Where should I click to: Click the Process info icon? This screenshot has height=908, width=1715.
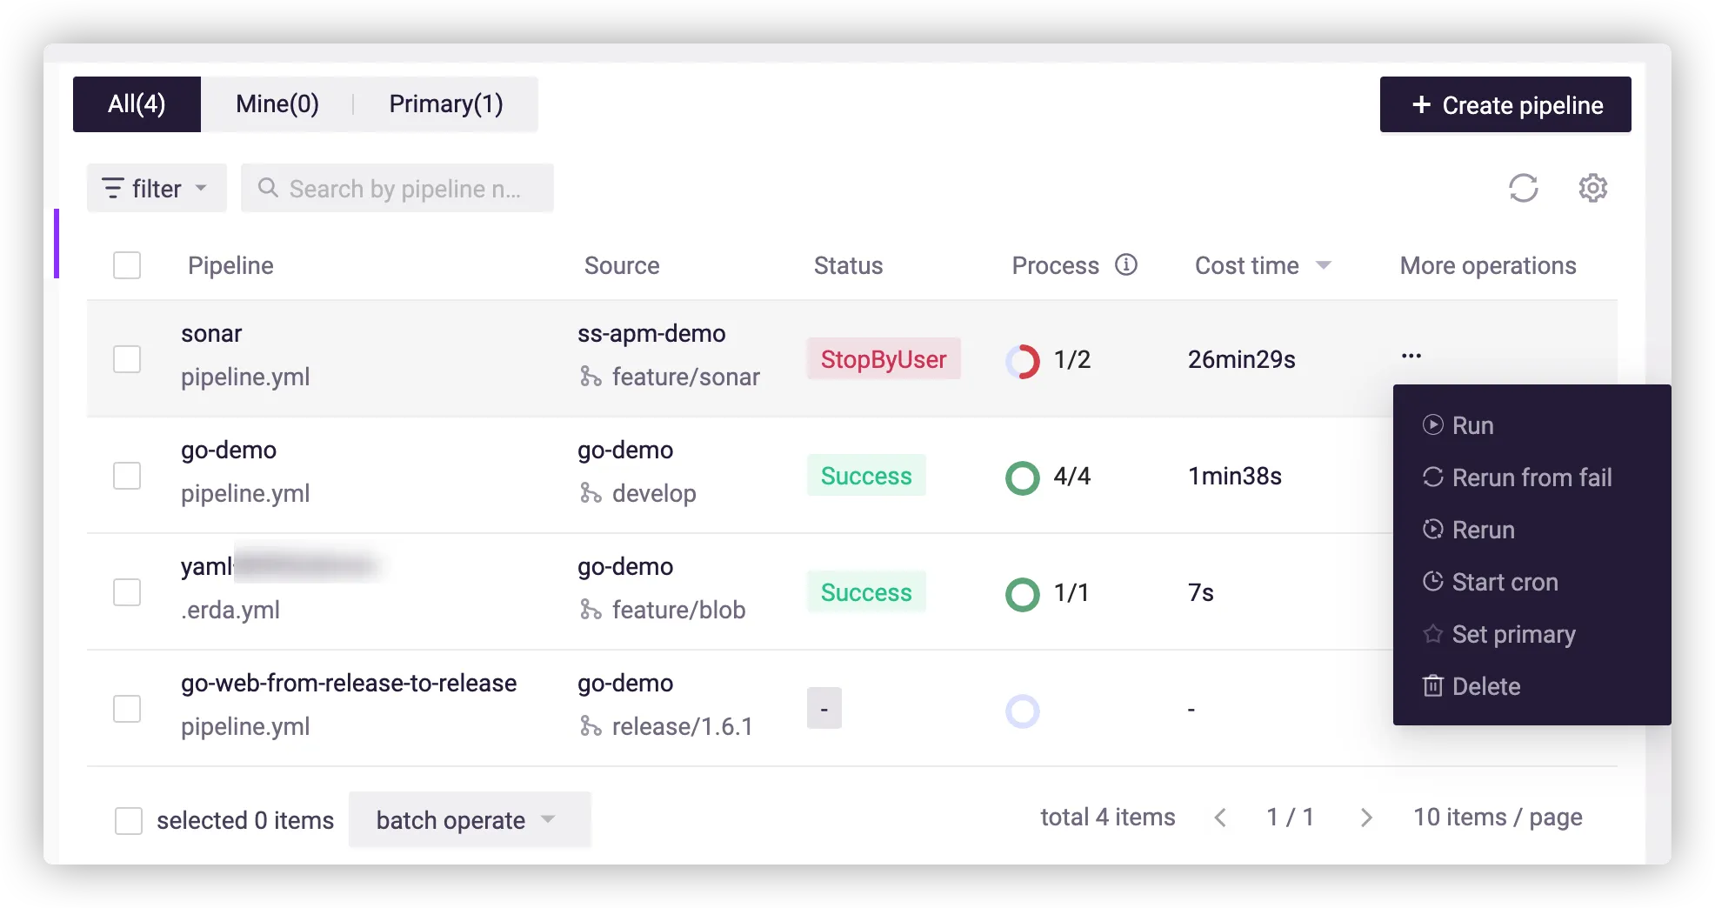click(1126, 264)
